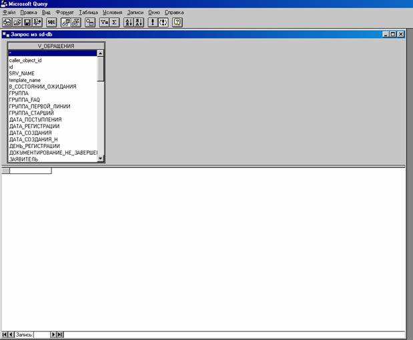Open the Таблица menu
This screenshot has height=340, width=413.
coord(87,12)
